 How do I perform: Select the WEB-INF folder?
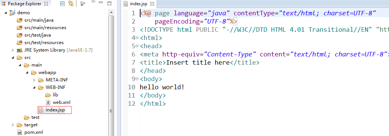point(55,87)
